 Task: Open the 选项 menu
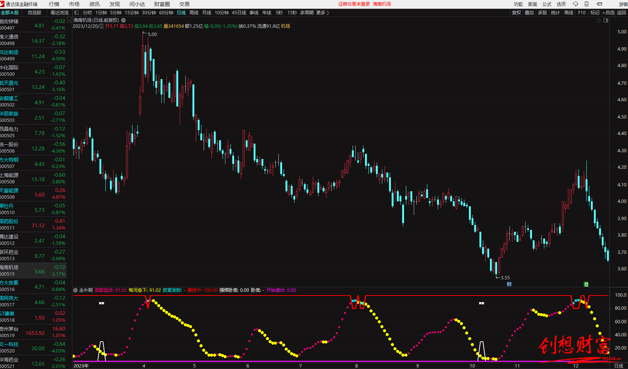[x=561, y=4]
